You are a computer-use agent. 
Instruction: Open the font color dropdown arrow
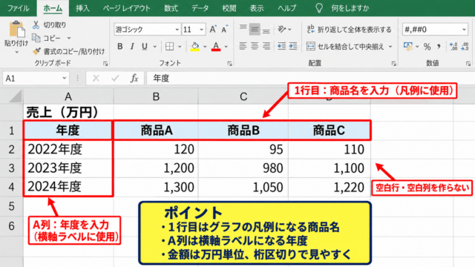[226, 47]
